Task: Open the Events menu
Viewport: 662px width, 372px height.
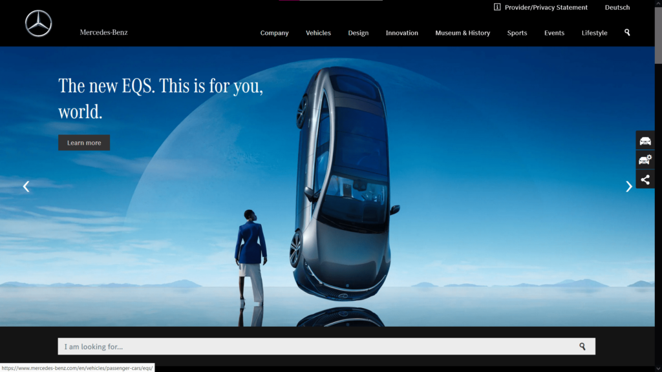Action: coord(554,33)
